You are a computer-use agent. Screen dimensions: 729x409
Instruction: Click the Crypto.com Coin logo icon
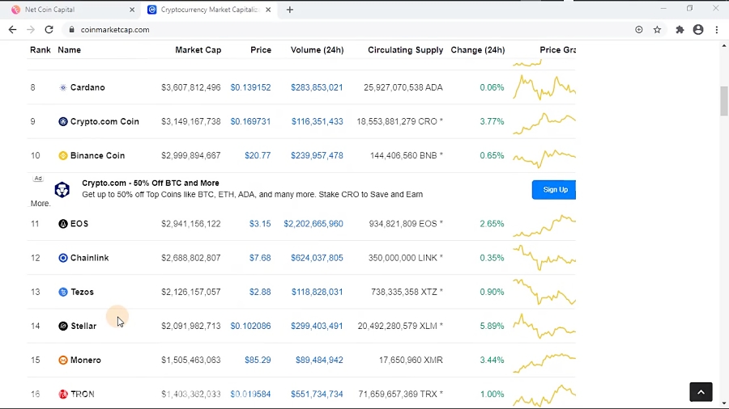click(62, 121)
